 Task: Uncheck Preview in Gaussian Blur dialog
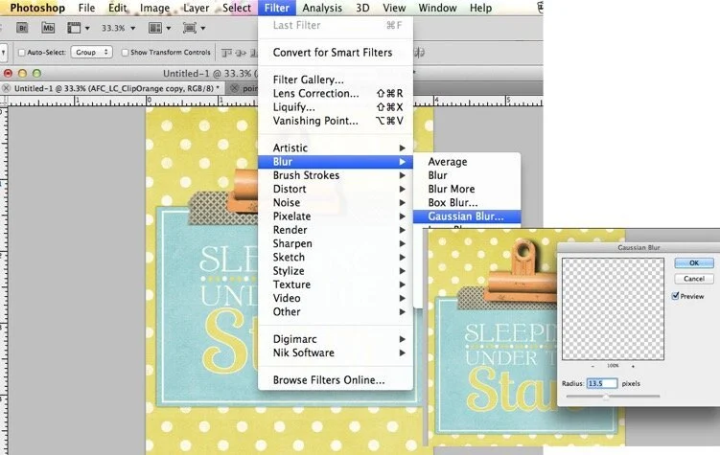tap(676, 296)
